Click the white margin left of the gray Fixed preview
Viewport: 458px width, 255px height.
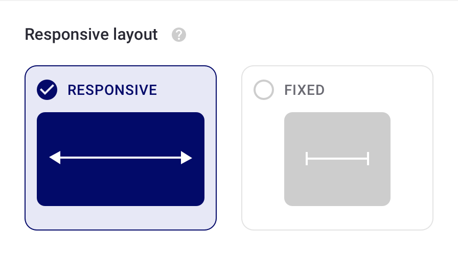[x=263, y=159]
